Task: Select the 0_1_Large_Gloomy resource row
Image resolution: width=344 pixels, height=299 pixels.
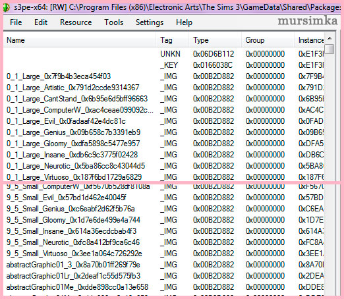Action: (x=163, y=144)
